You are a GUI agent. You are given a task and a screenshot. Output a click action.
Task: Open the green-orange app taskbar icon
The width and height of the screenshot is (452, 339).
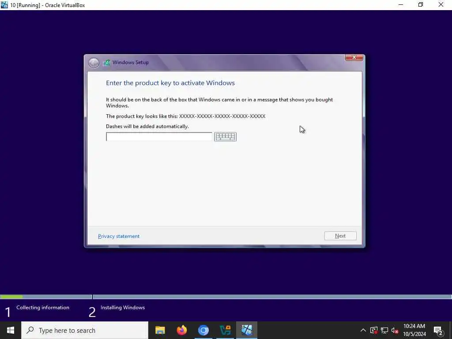pyautogui.click(x=225, y=330)
